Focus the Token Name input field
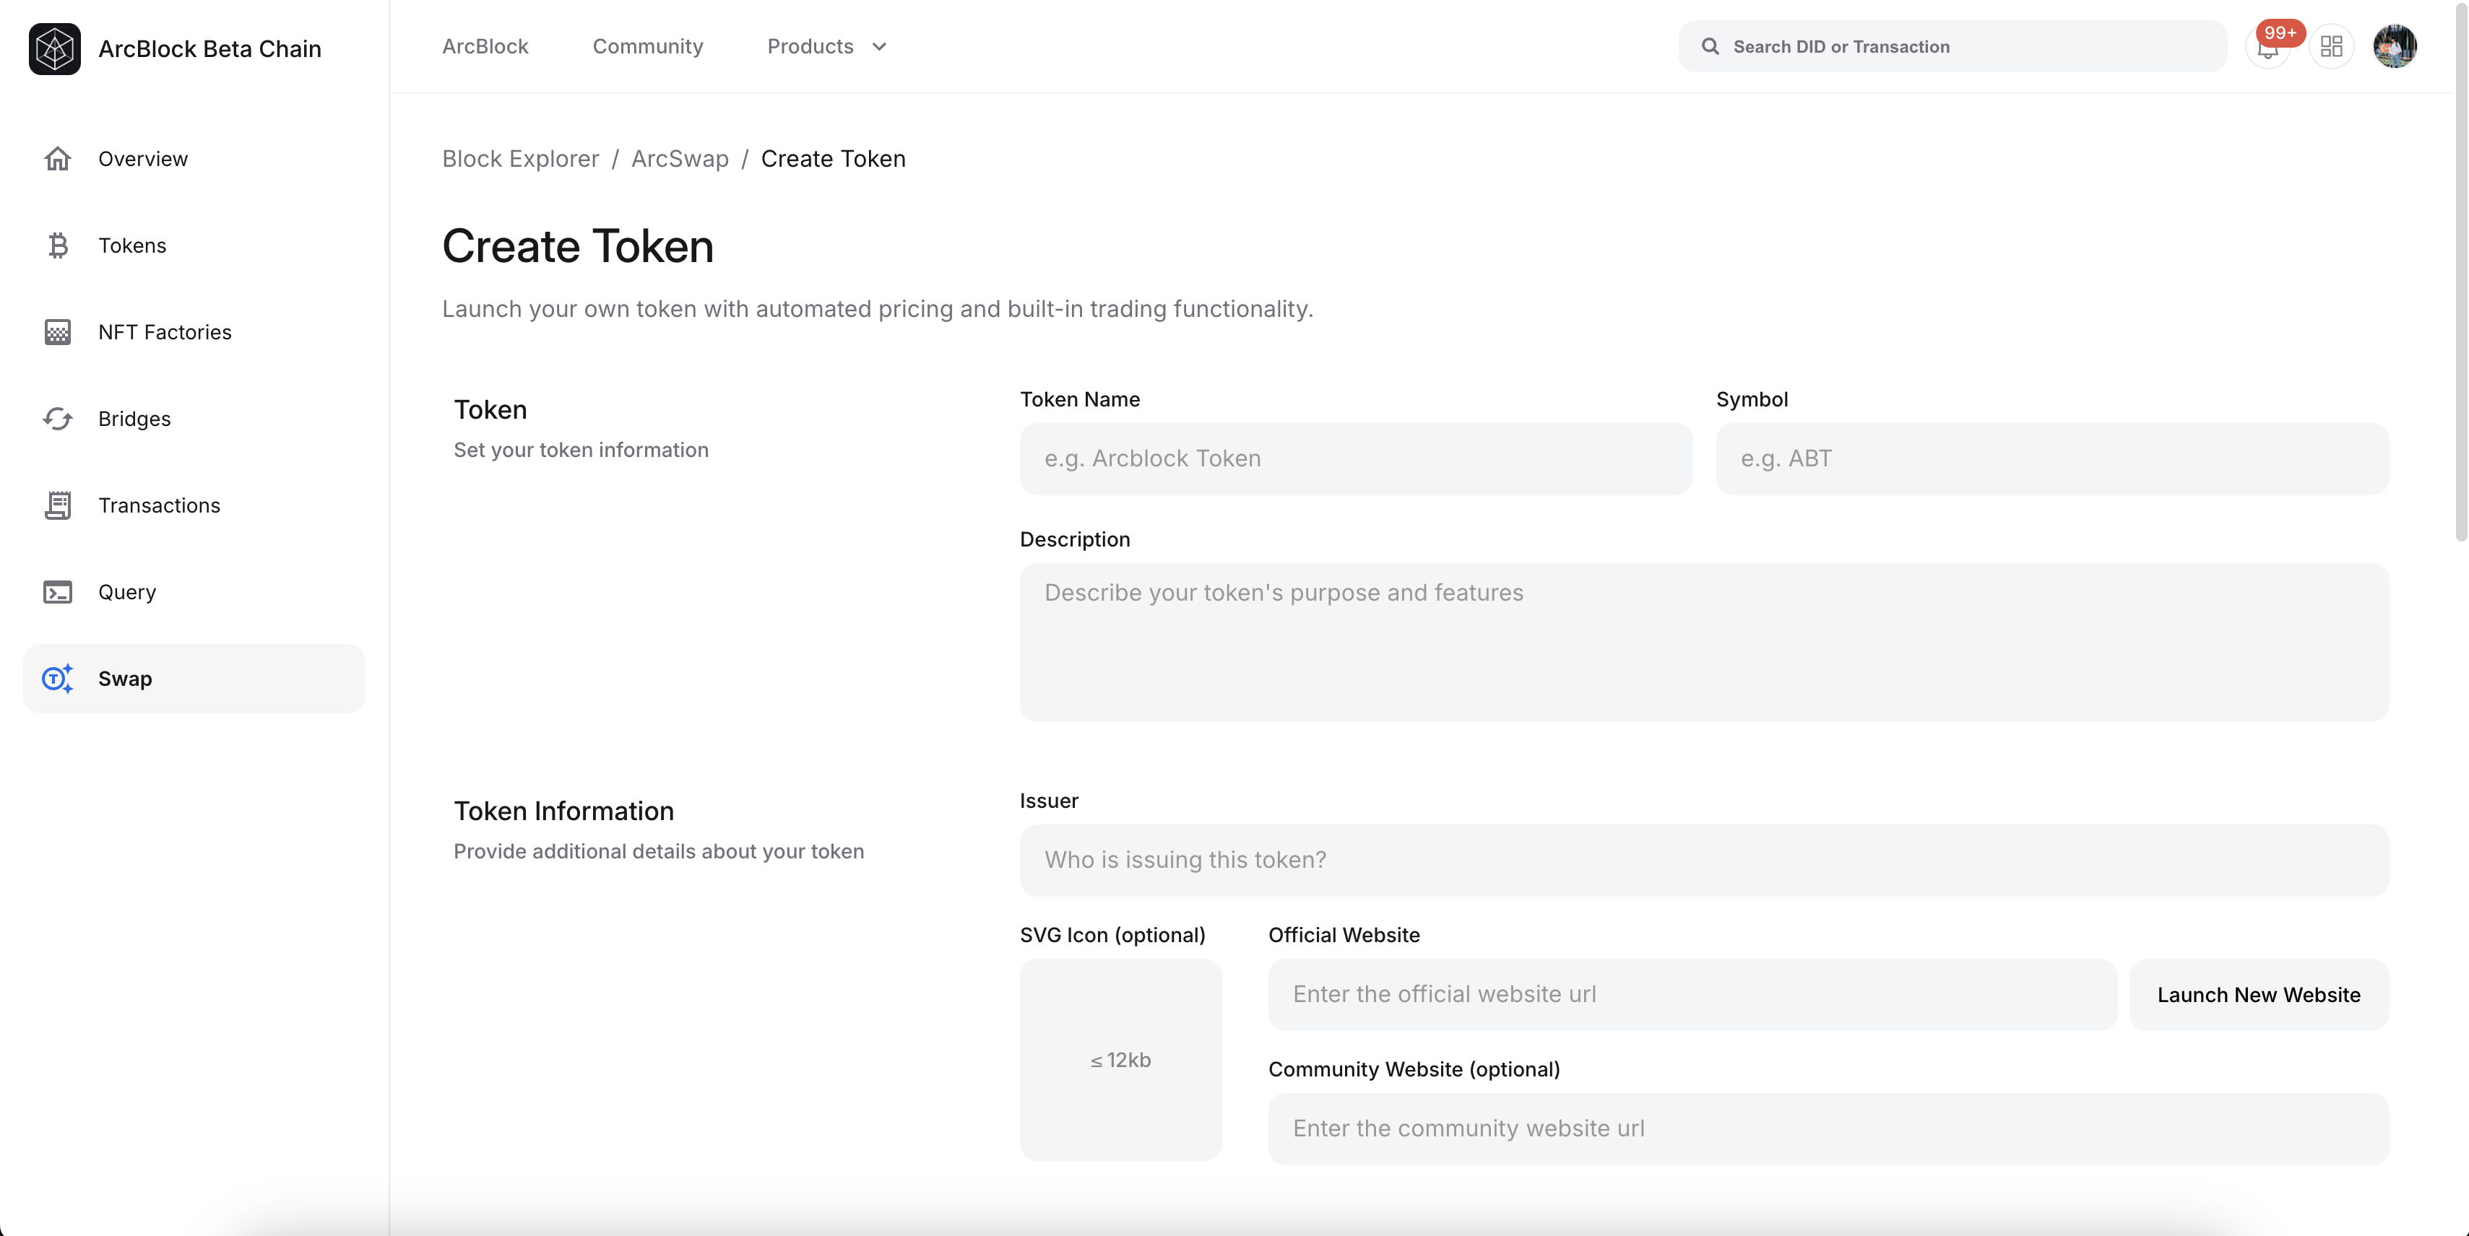This screenshot has height=1236, width=2469. pyautogui.click(x=1355, y=459)
